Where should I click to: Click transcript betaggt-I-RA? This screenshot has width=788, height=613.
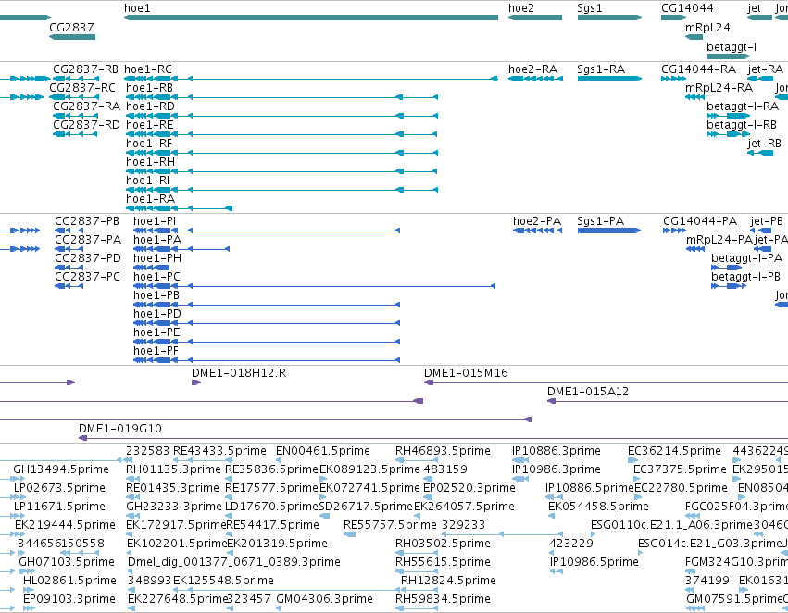(728, 116)
